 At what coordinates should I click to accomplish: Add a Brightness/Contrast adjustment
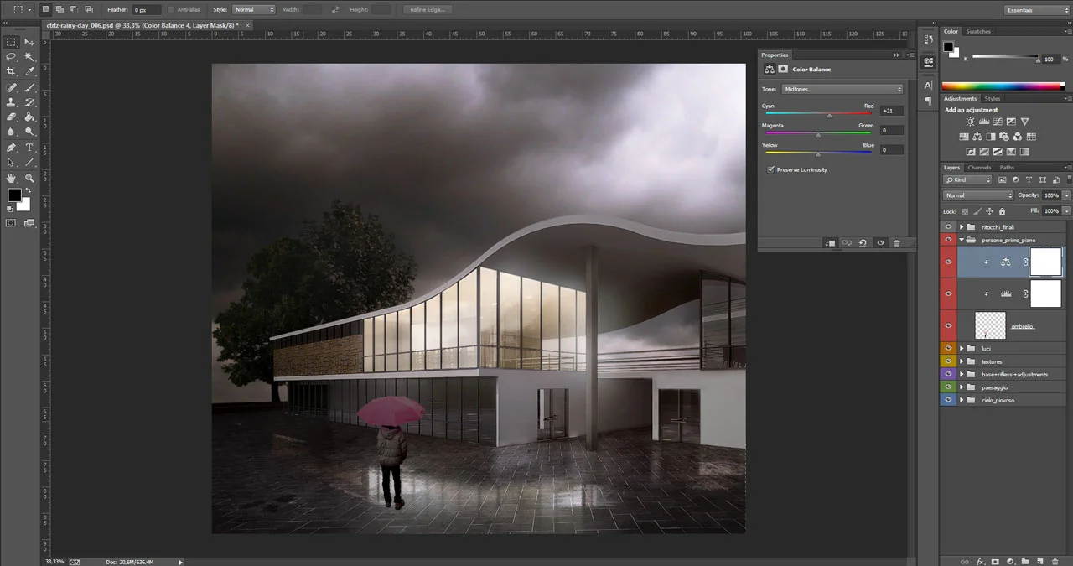(970, 122)
